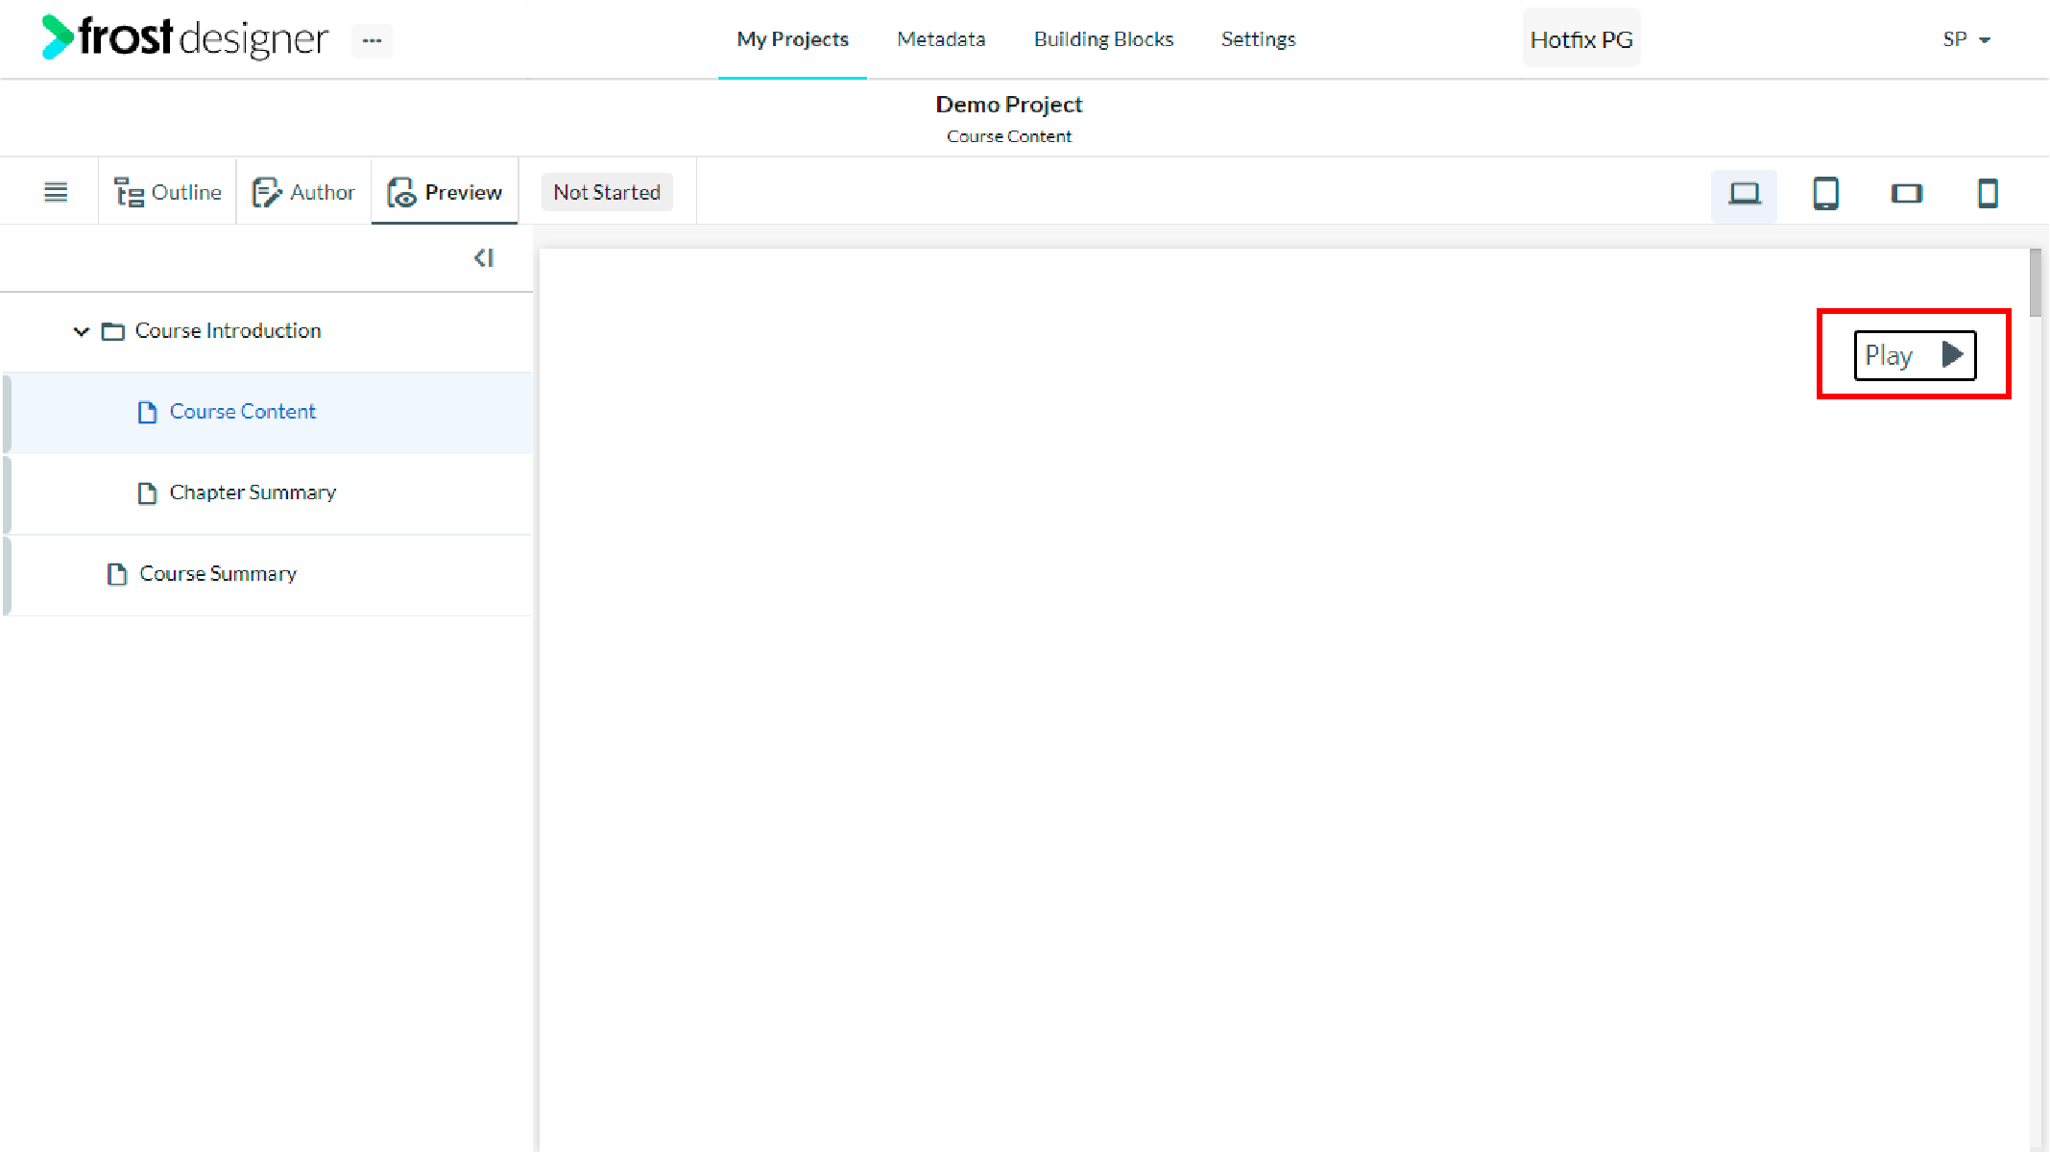Open the SP user dropdown
This screenshot has width=2050, height=1153.
click(x=1966, y=39)
